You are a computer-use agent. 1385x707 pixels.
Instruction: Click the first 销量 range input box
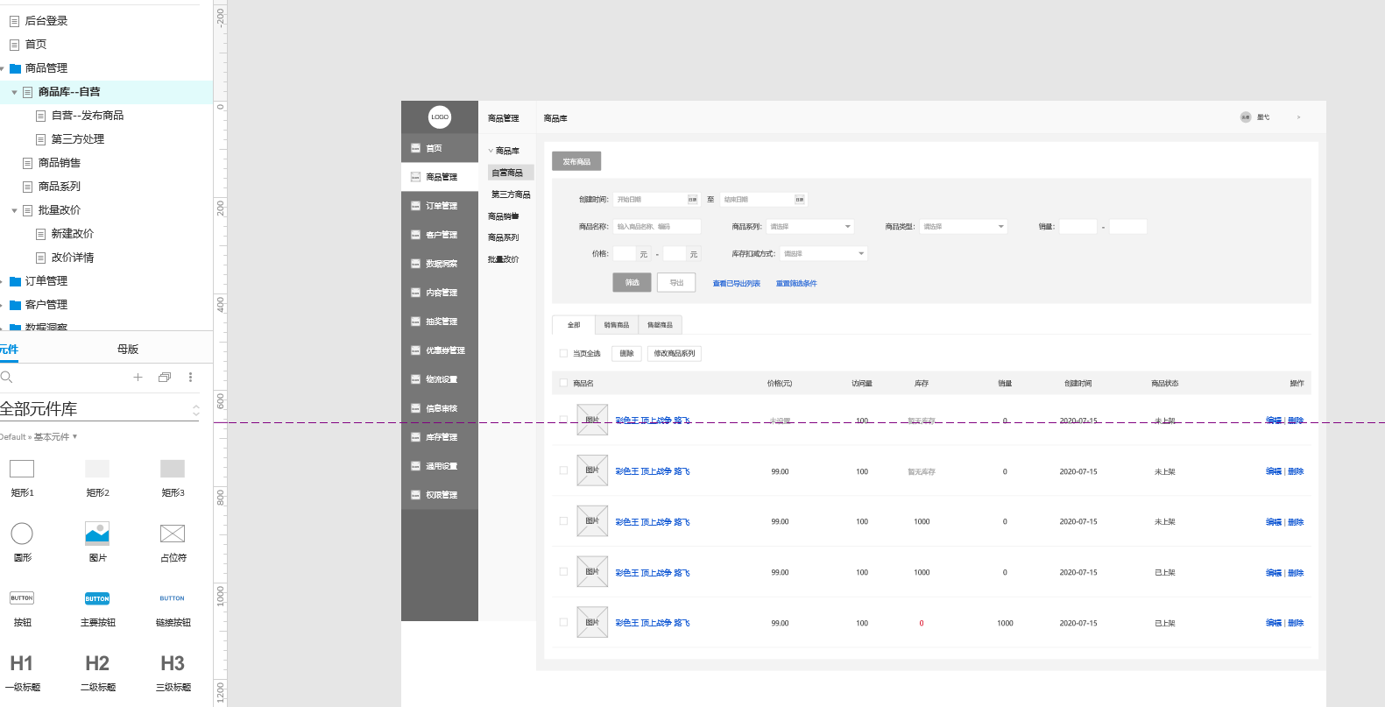[1078, 227]
